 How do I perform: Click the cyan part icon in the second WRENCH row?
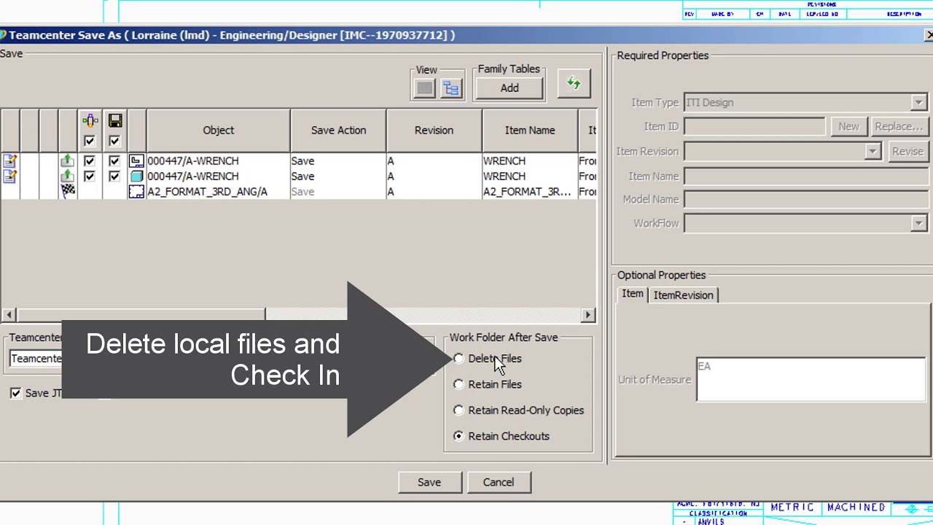pos(136,176)
